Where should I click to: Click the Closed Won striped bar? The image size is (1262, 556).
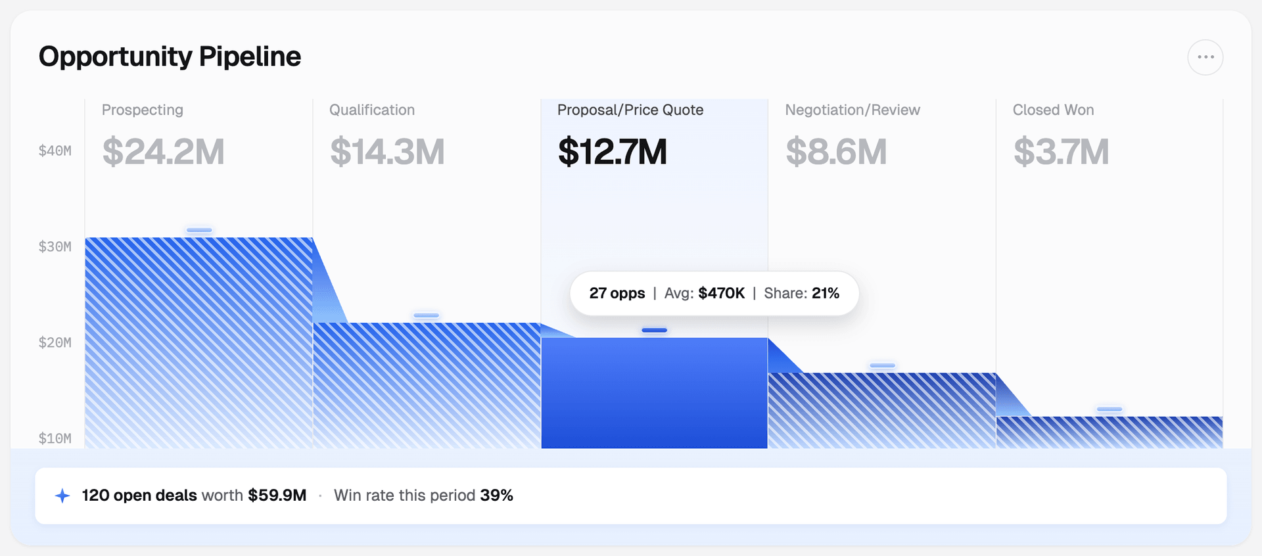coord(1110,432)
